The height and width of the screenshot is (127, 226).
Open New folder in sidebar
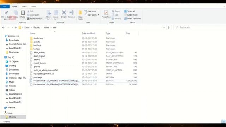(12, 52)
